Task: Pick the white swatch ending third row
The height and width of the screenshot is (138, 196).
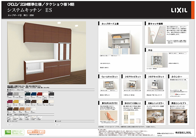Action: coord(34,109)
